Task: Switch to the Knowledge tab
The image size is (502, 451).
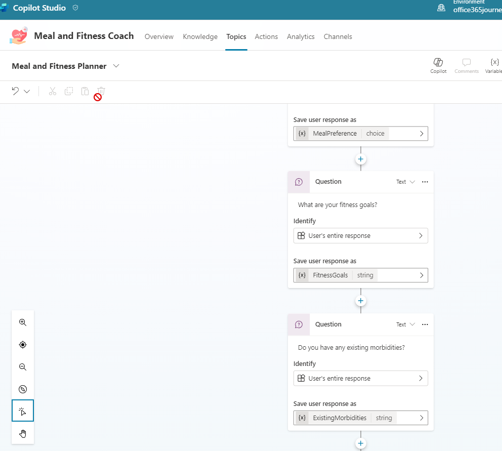Action: [x=200, y=36]
